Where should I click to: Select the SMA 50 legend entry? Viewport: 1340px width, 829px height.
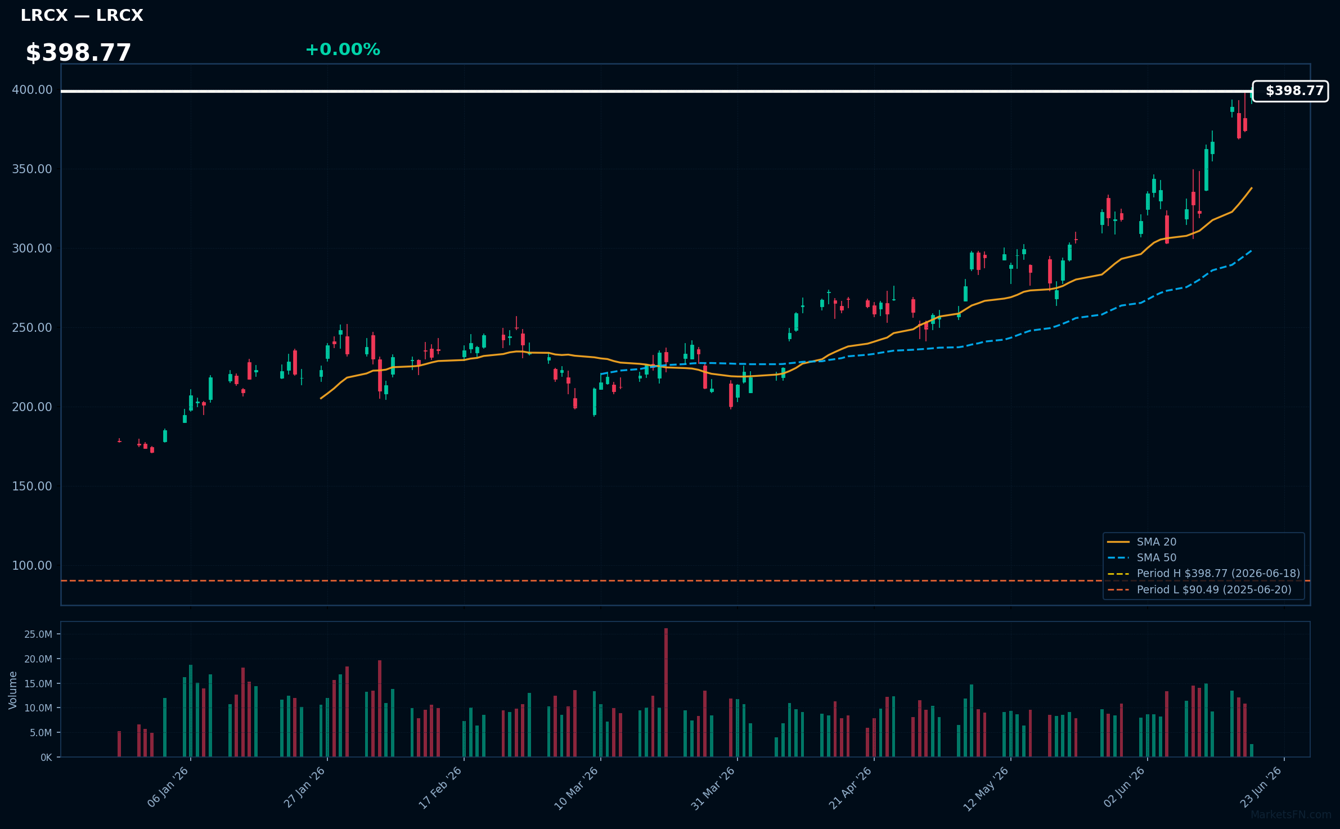pyautogui.click(x=1142, y=557)
